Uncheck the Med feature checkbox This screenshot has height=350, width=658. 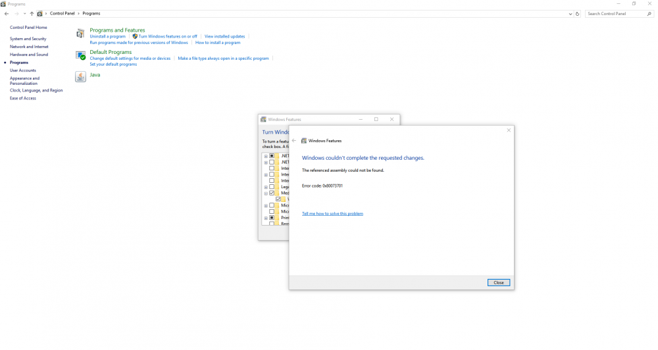click(x=272, y=193)
